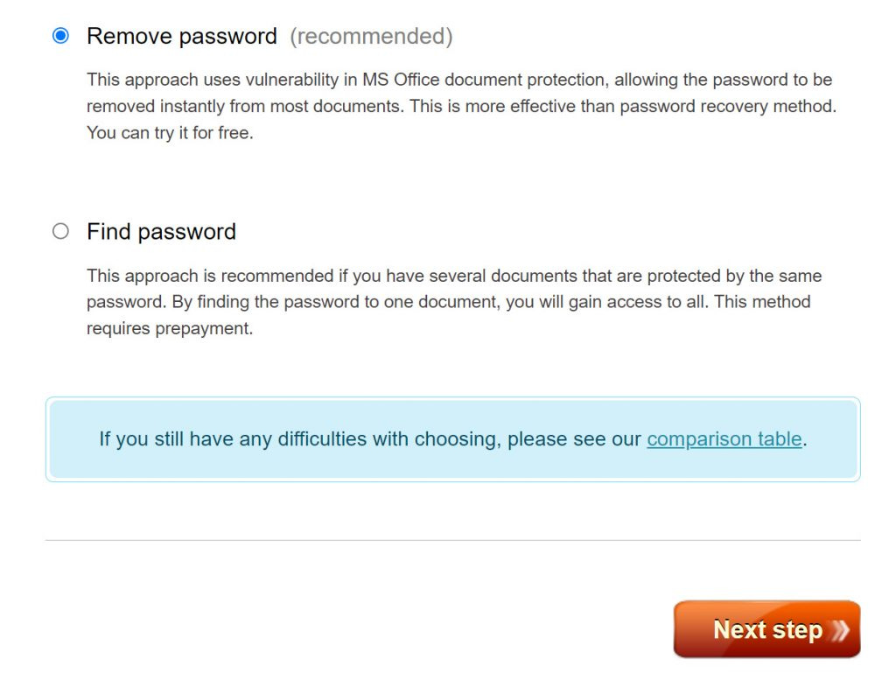Image resolution: width=896 pixels, height=680 pixels.
Task: Proceed by clicking the orange action button
Action: coord(766,629)
